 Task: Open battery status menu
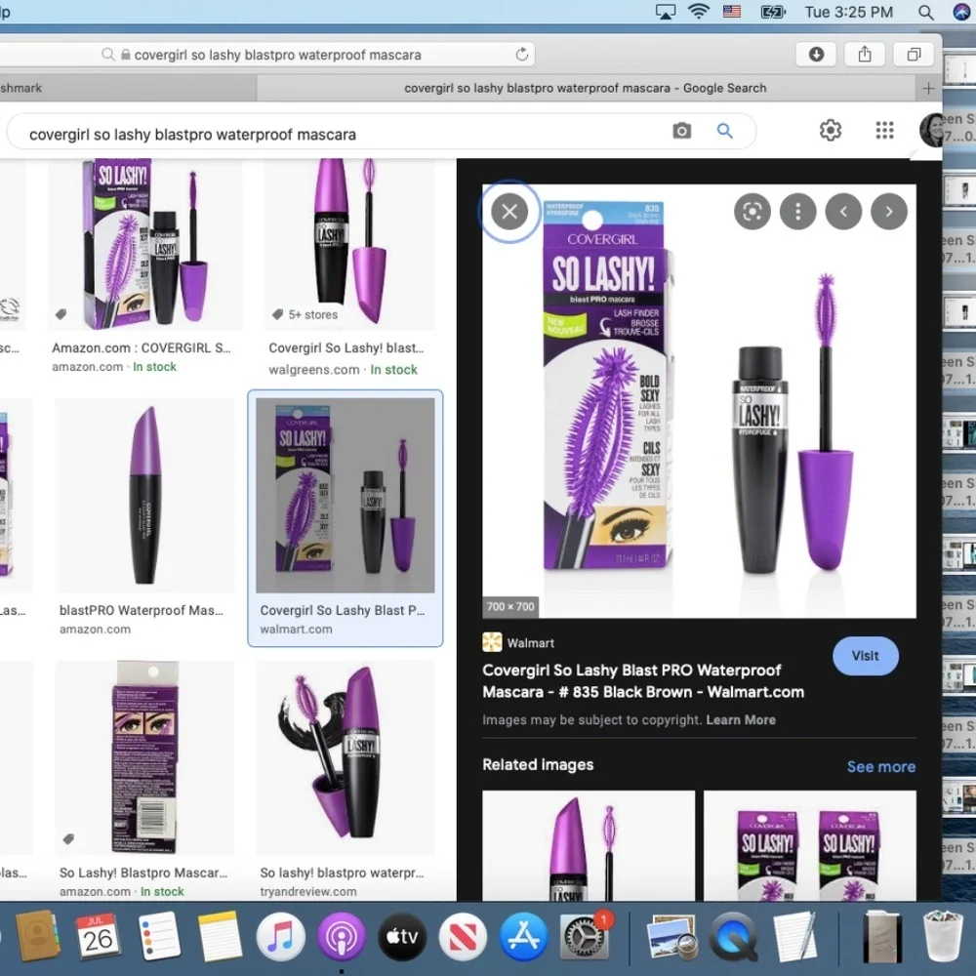click(x=772, y=12)
